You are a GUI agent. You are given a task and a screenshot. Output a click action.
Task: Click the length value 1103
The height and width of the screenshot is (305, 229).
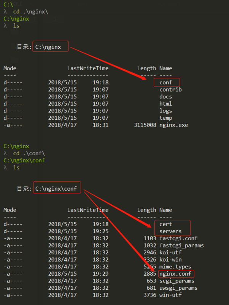[x=150, y=238]
